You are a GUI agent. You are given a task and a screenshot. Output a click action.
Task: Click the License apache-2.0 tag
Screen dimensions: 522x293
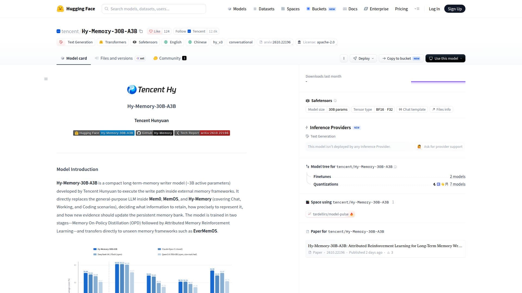[x=316, y=42]
